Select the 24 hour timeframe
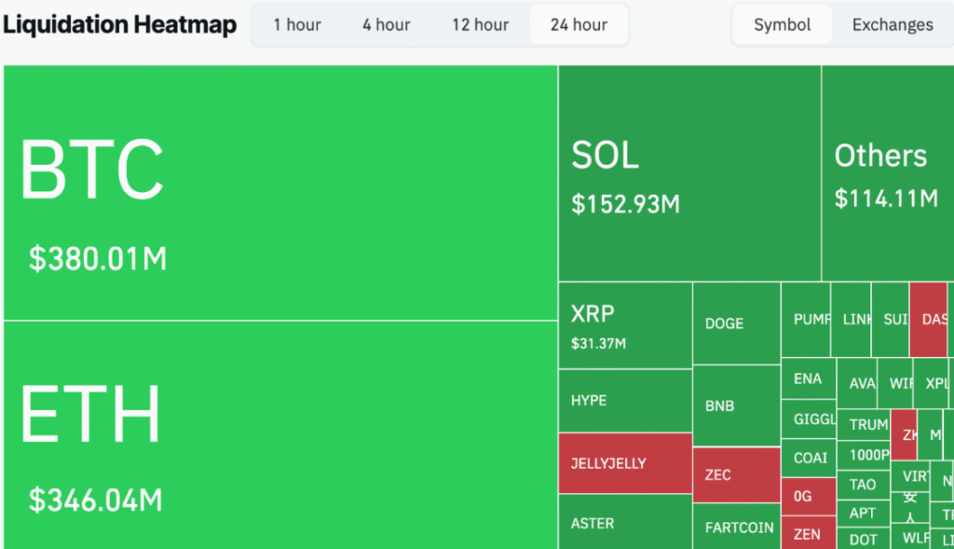 579,24
